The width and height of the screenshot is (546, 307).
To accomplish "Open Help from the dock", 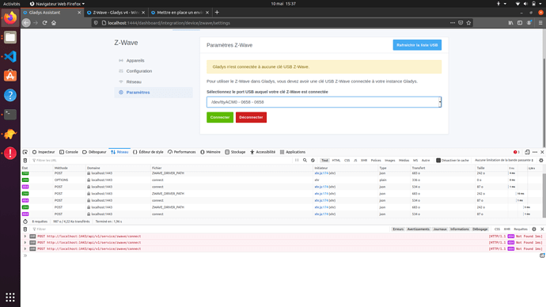I will 10,95.
